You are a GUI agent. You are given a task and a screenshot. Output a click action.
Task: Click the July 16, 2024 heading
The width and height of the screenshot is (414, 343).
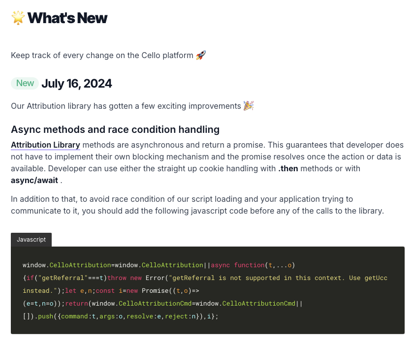coord(77,83)
